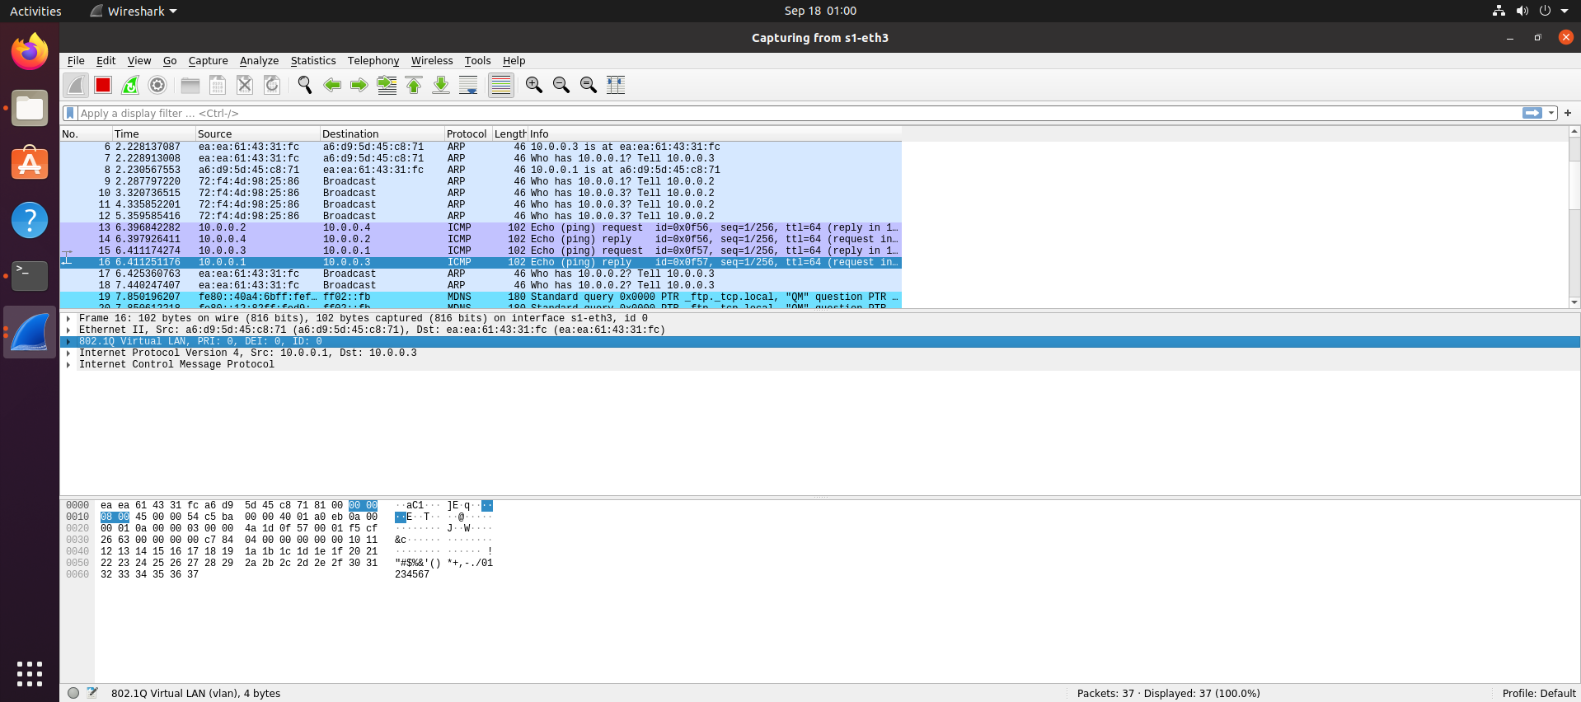Expand the 802.1Q Virtual LAN section
The image size is (1581, 702).
[68, 342]
